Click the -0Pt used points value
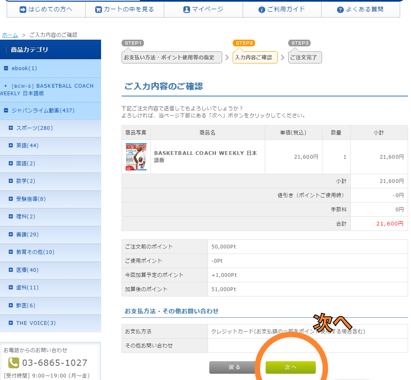Screen dimensions: 411x380 click(217, 261)
